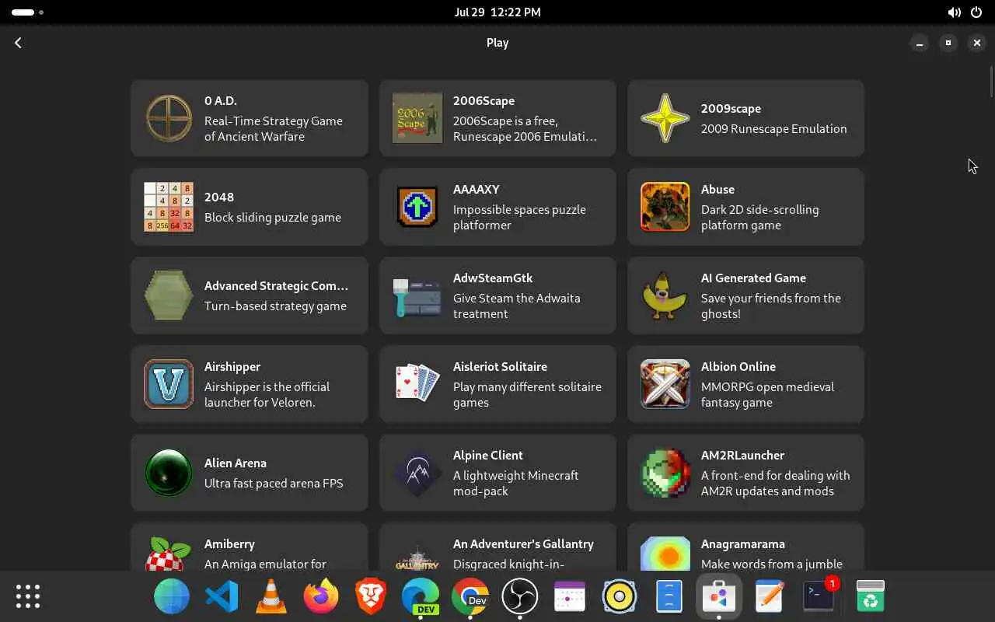
Task: Launch VLC media player from the dock
Action: (x=271, y=596)
